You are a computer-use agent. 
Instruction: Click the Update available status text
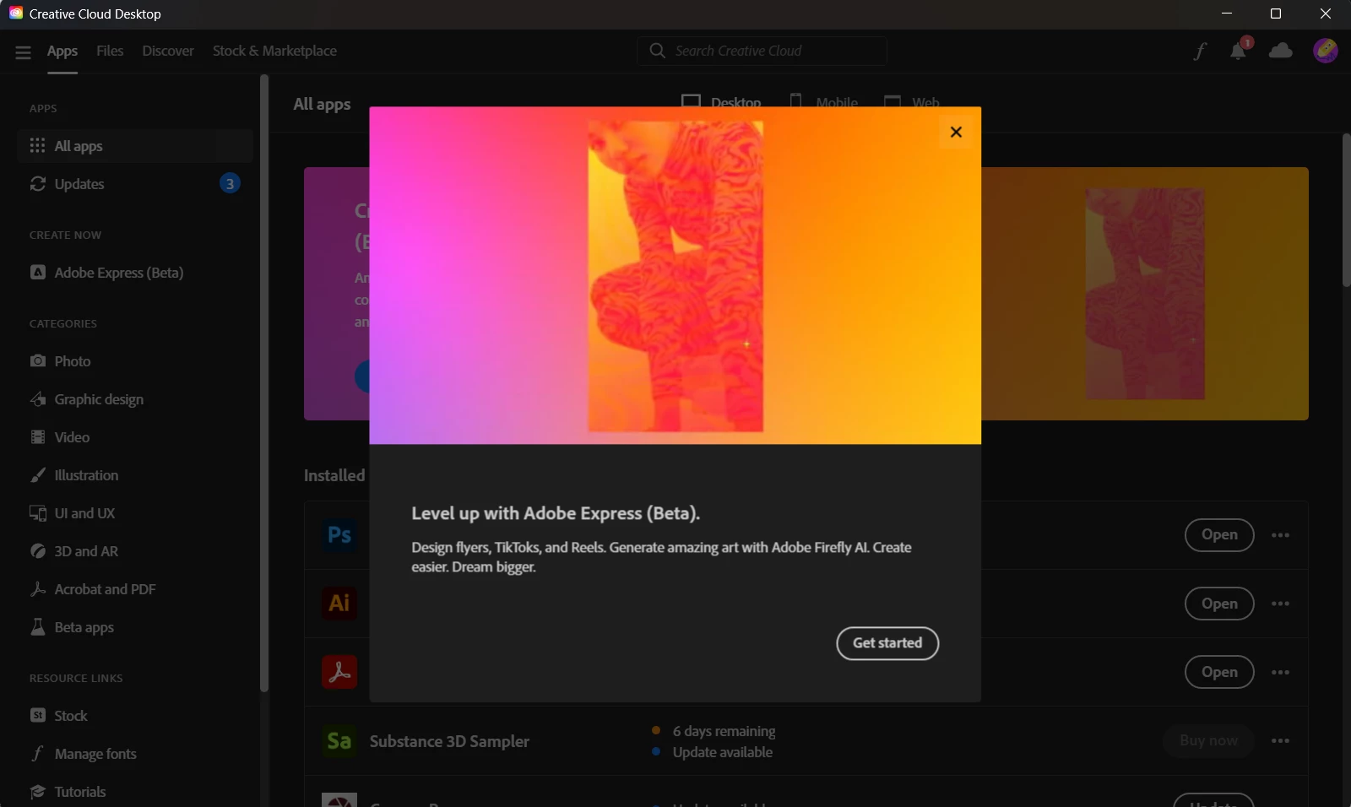[722, 752]
